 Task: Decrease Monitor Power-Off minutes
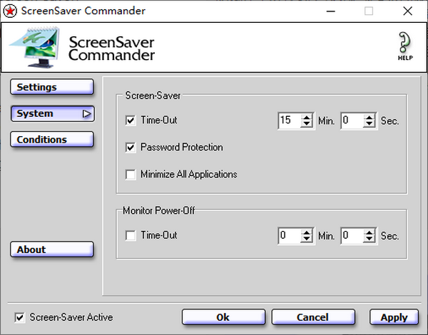pyautogui.click(x=307, y=239)
